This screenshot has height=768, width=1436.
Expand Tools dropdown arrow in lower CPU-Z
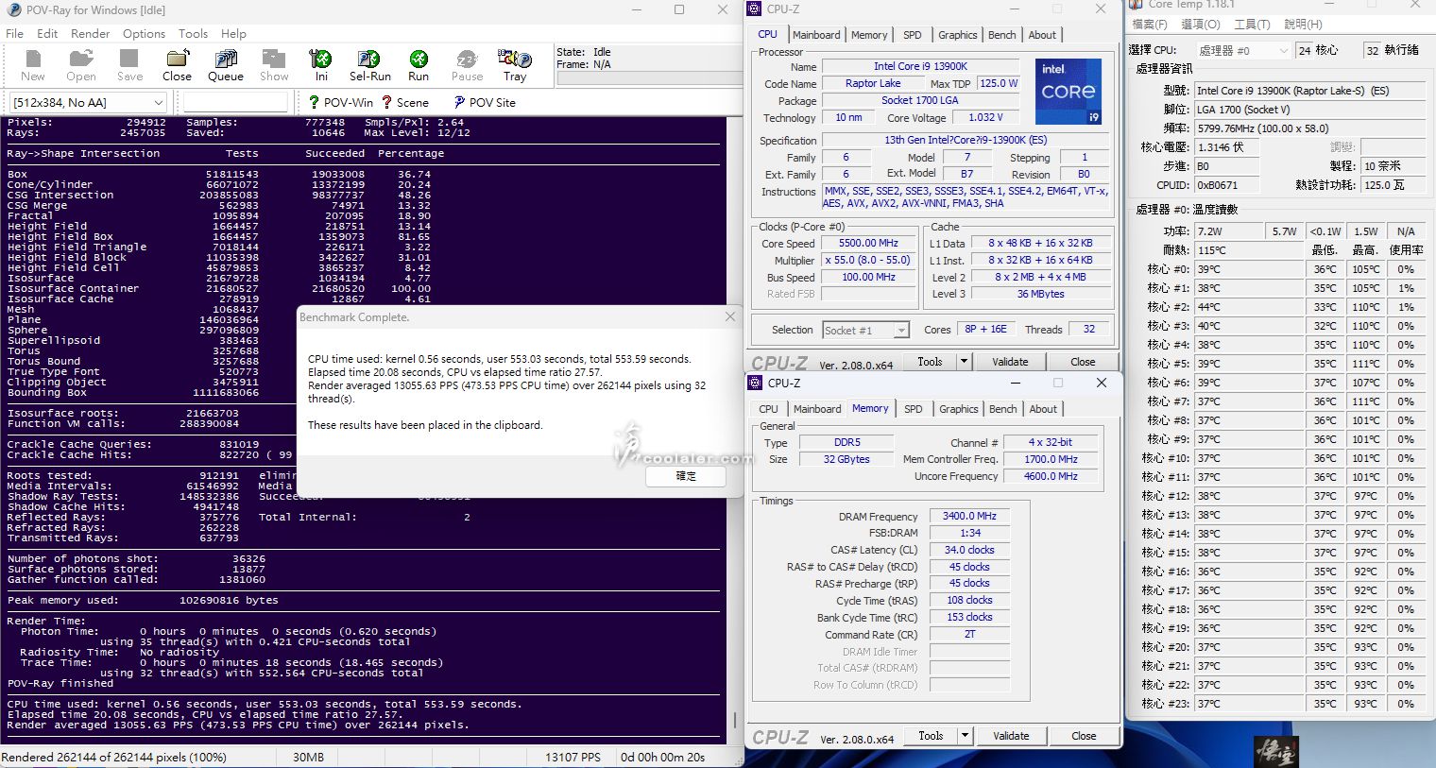pos(965,736)
